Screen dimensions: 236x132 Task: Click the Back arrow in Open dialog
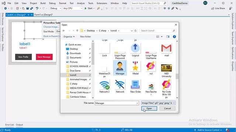tap(64, 31)
